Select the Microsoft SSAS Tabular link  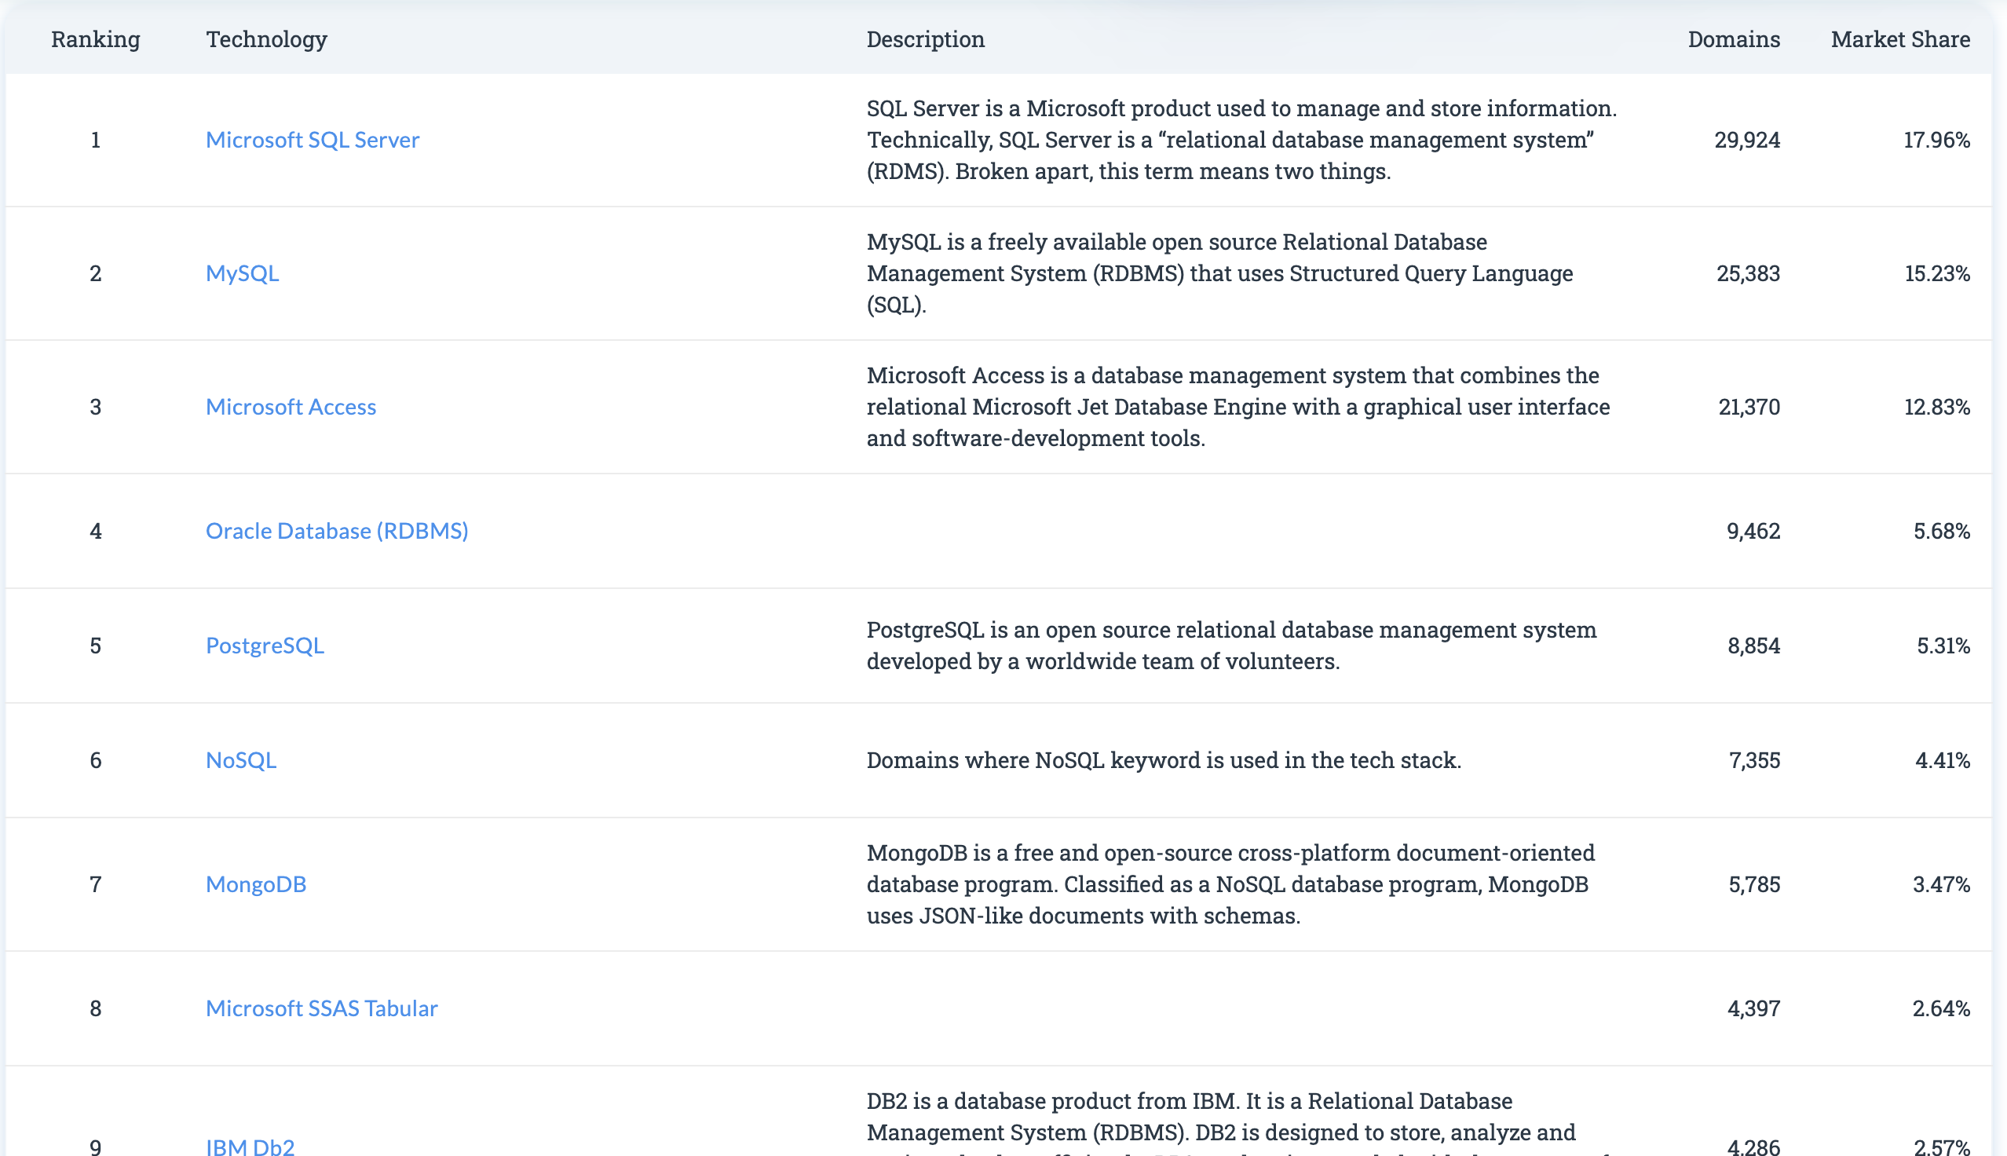tap(321, 1008)
